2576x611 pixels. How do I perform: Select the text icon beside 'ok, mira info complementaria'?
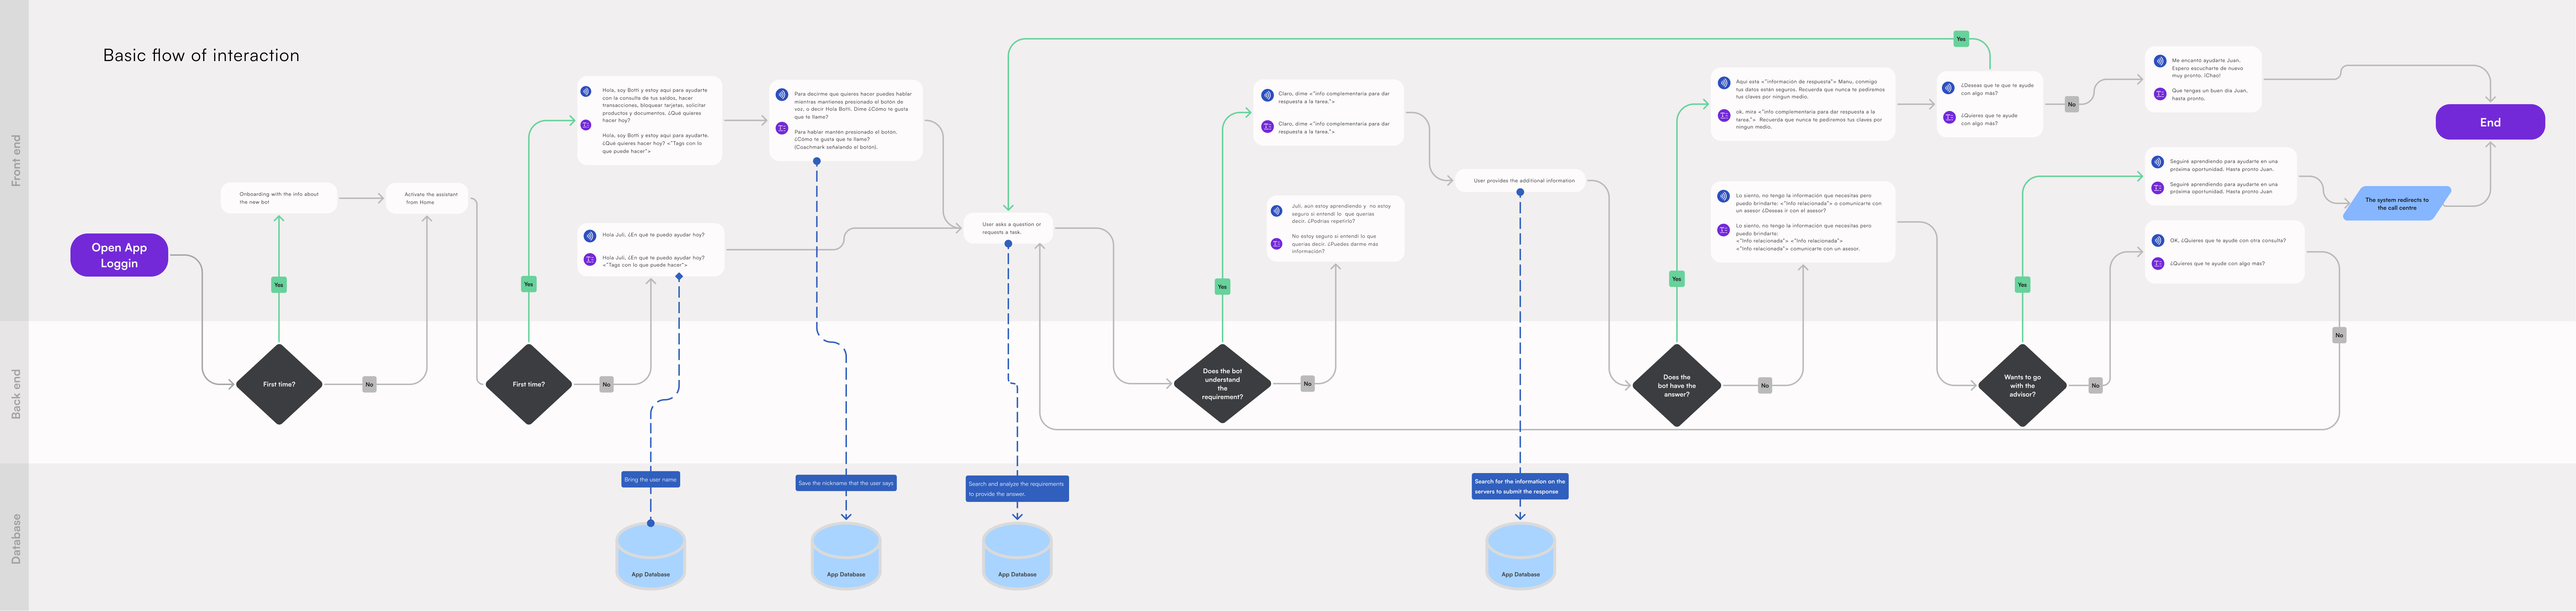point(1724,115)
